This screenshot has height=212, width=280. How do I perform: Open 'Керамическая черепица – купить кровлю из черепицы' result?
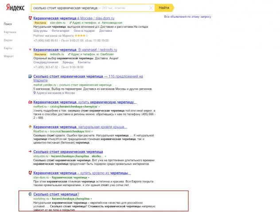(82, 173)
